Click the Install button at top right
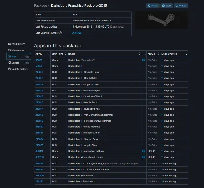204x188 pixels. click(x=153, y=6)
